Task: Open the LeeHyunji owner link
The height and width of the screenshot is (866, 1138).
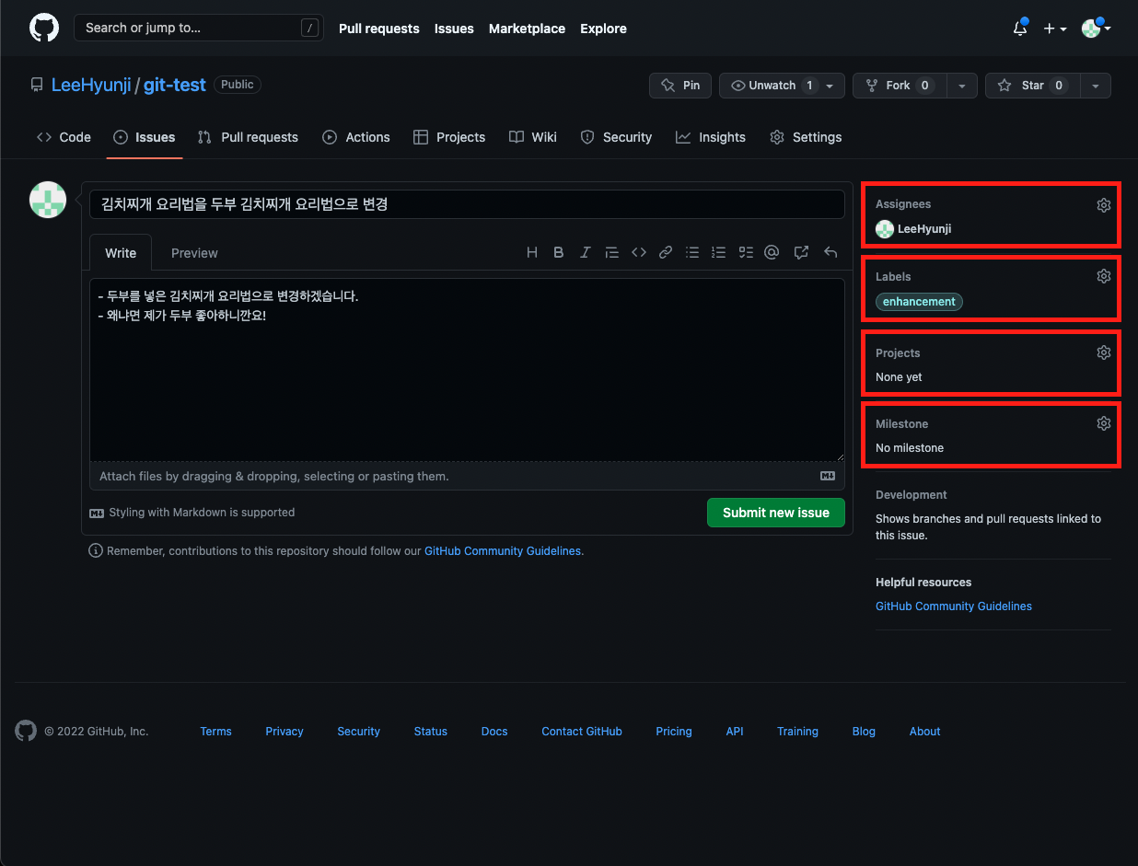Action: pyautogui.click(x=92, y=85)
